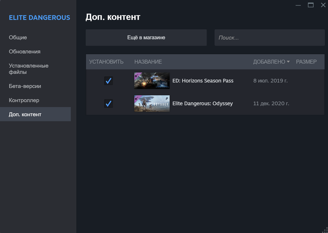328x233 pixels.
Task: Sort by the Добавлено column arrow
Action: (288, 62)
